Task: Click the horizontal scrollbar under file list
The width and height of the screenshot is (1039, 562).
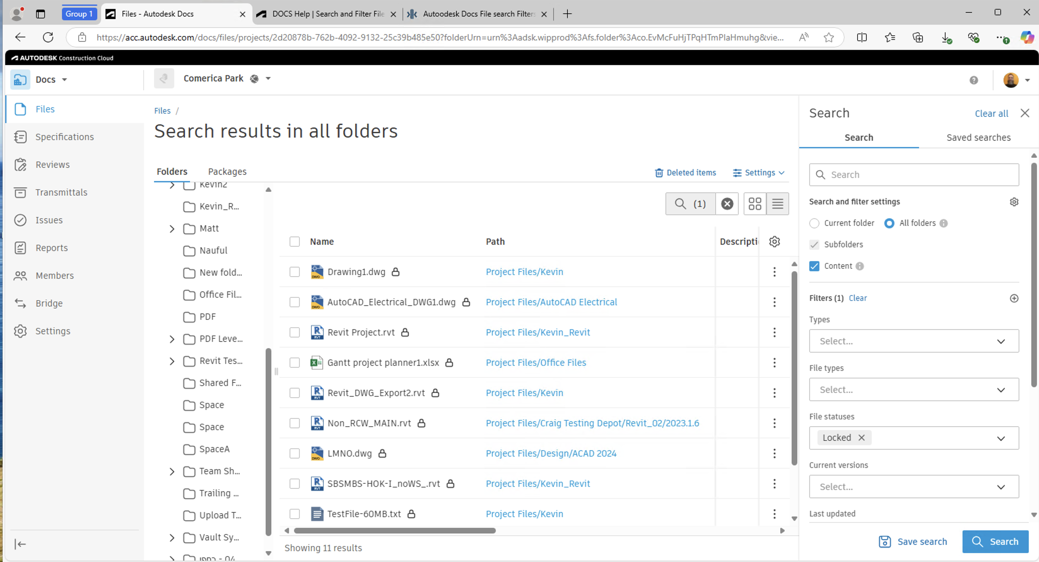Action: point(395,530)
